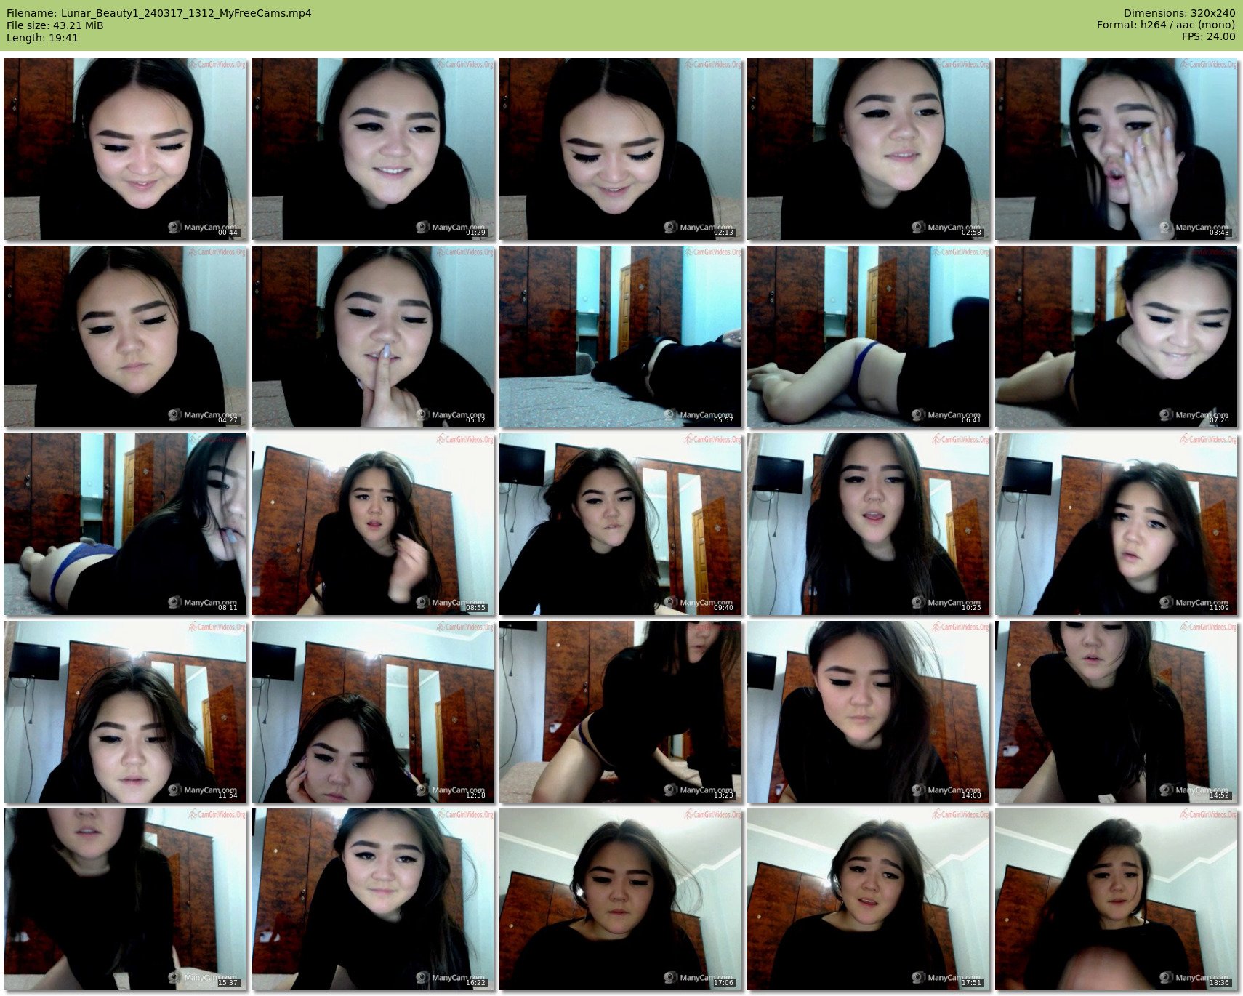Open the thumbnail stamped 15:37
The height and width of the screenshot is (996, 1243).
(125, 899)
